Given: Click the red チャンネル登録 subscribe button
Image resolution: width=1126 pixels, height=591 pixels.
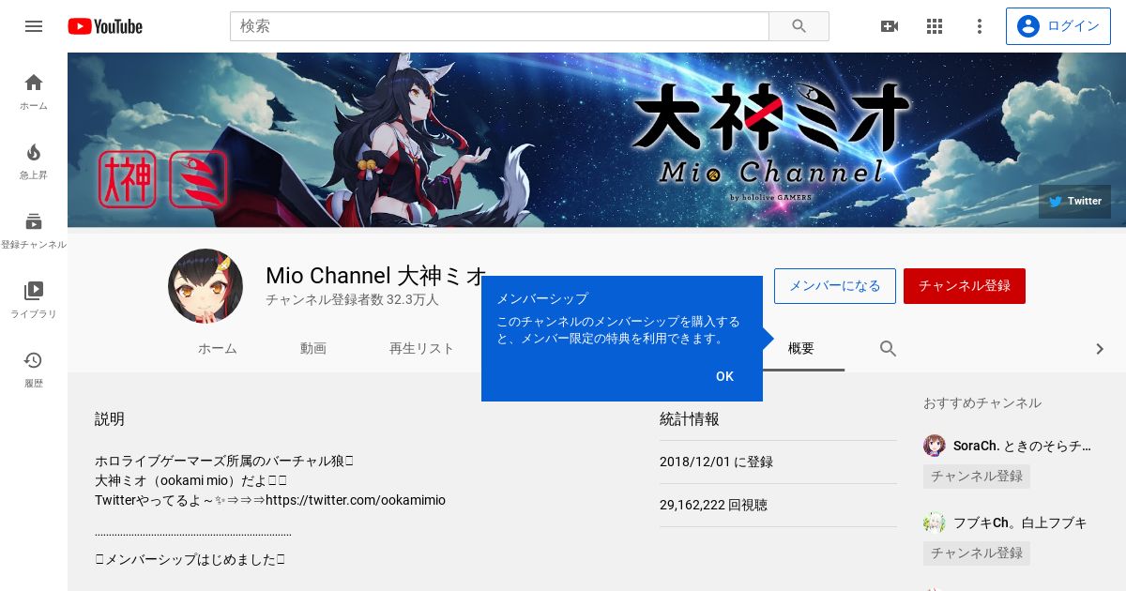Looking at the screenshot, I should 965,286.
